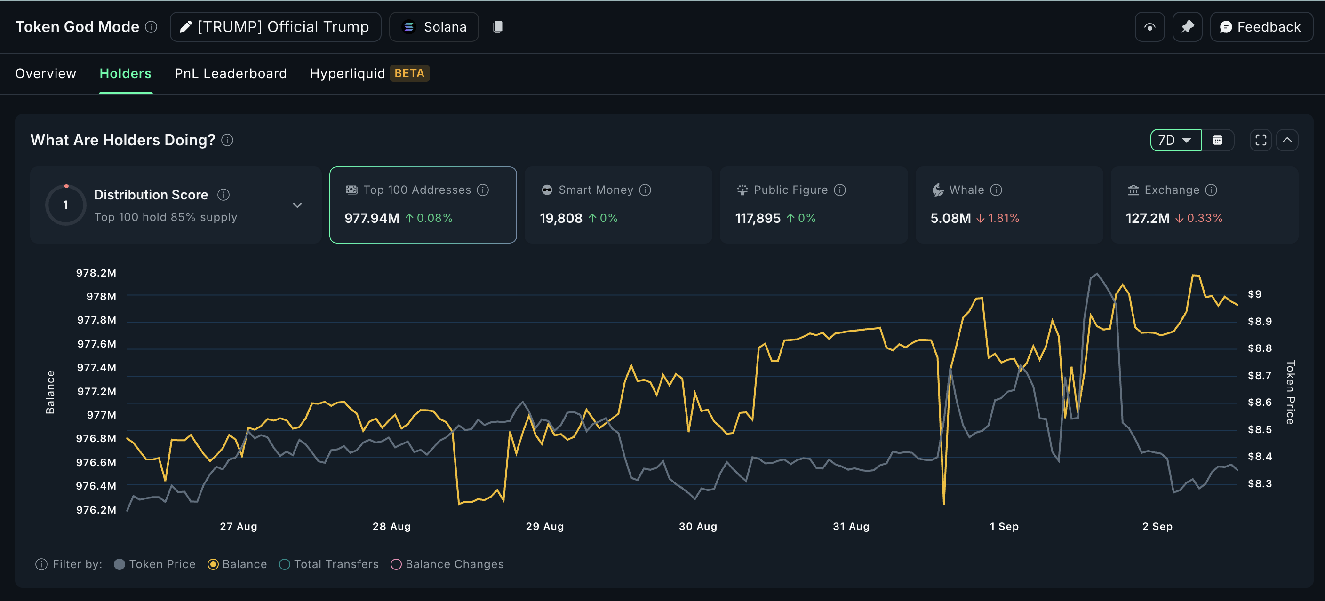Click the pin icon button
The width and height of the screenshot is (1325, 601).
coord(1187,27)
